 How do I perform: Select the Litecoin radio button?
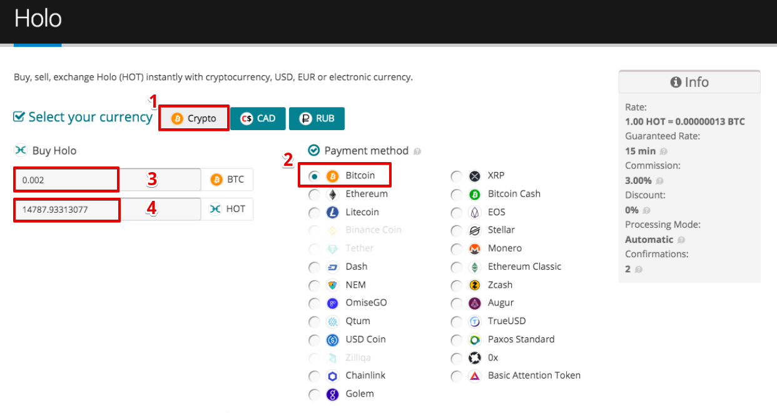pos(315,213)
